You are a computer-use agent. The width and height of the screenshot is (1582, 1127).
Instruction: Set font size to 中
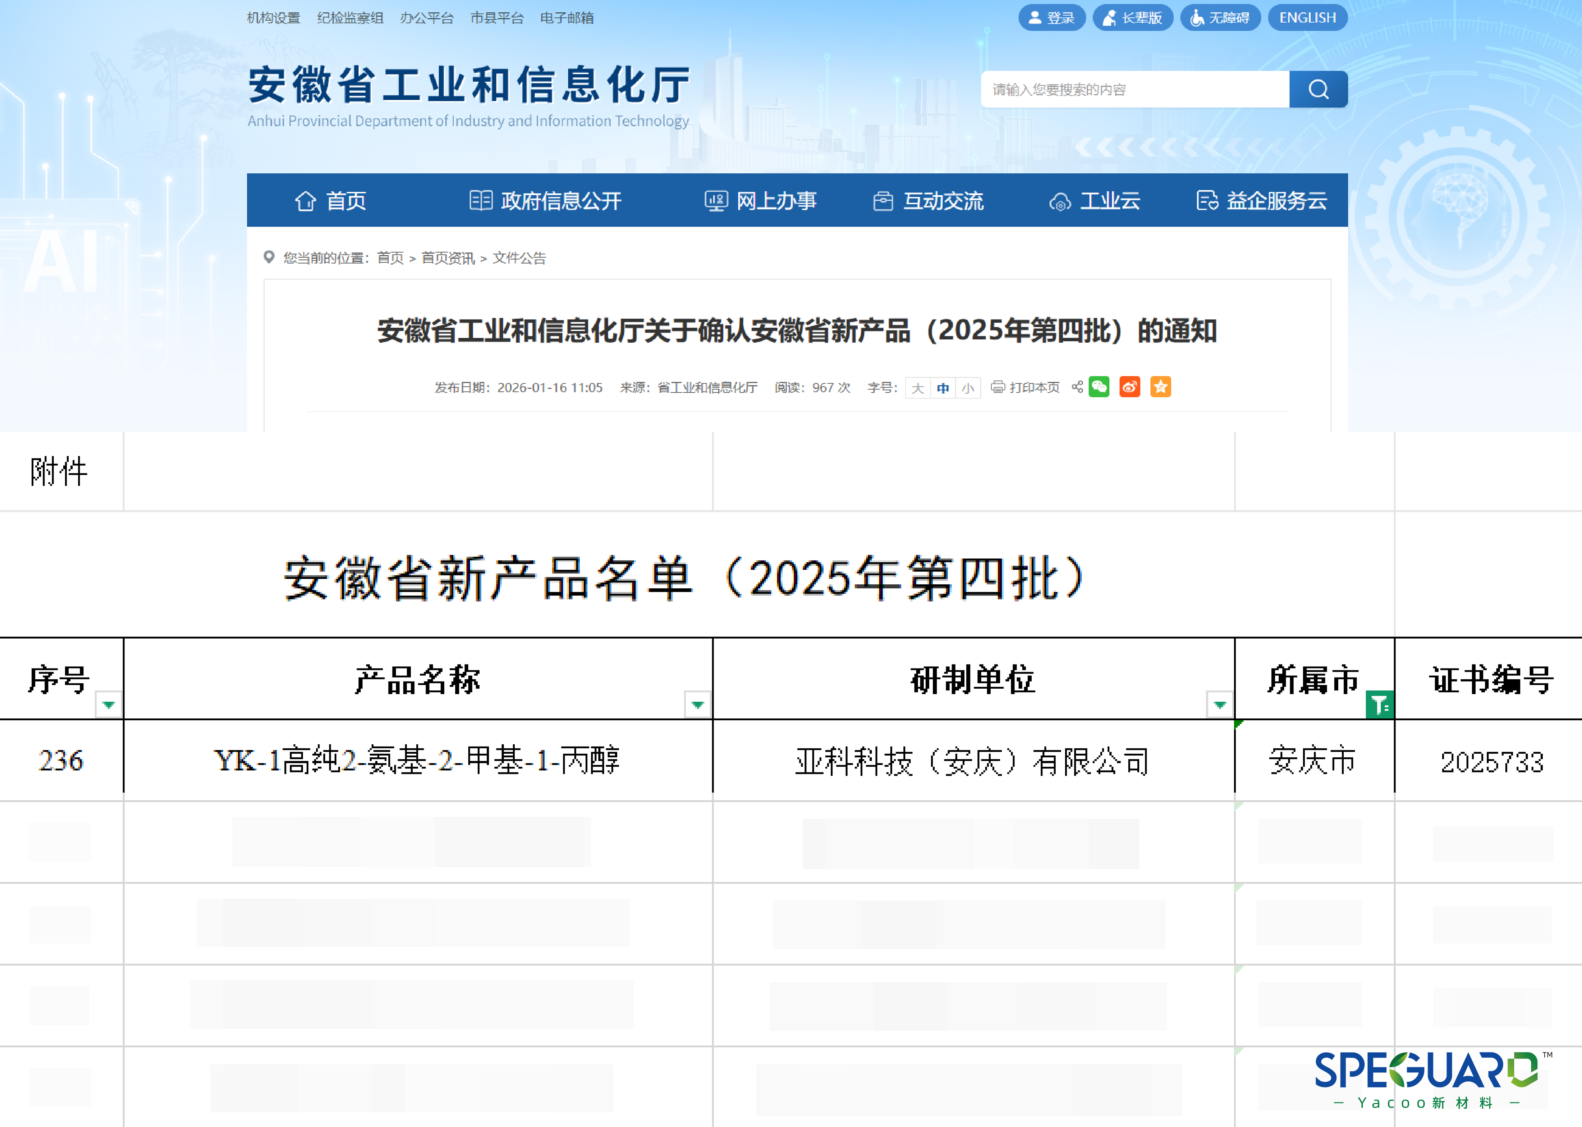tap(943, 388)
